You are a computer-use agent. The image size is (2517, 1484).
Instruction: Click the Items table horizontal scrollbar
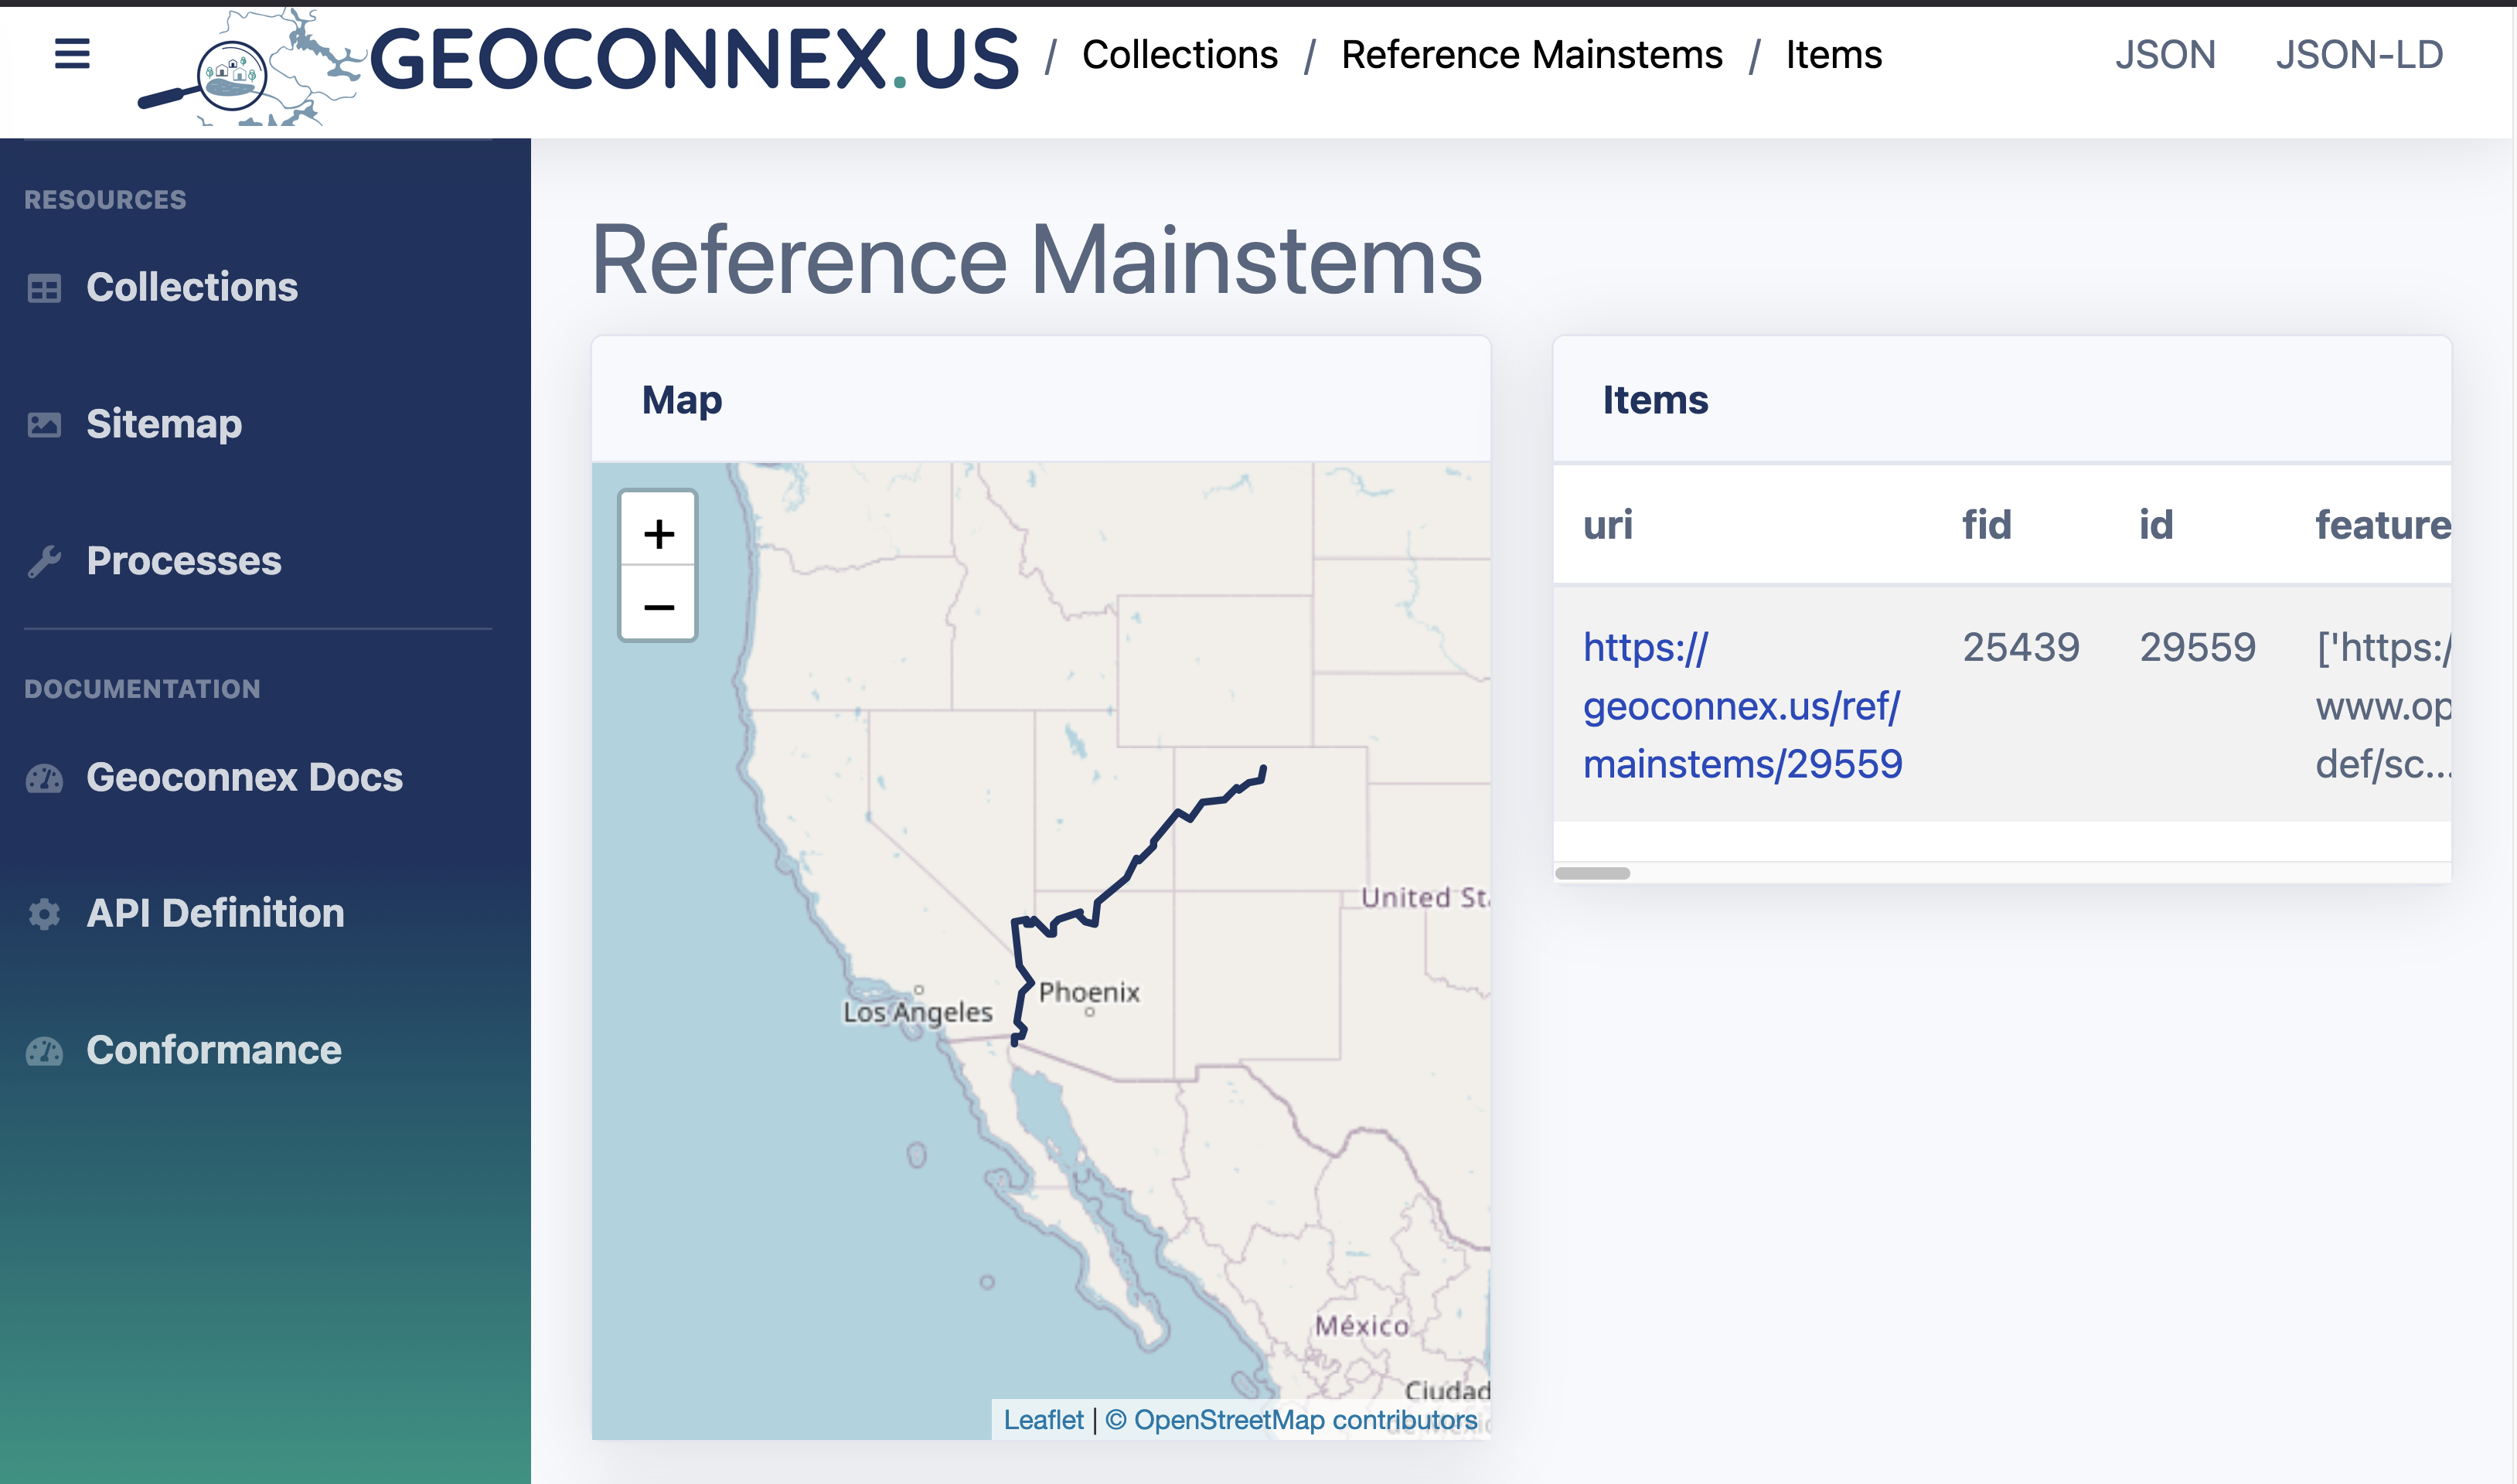tap(1592, 873)
